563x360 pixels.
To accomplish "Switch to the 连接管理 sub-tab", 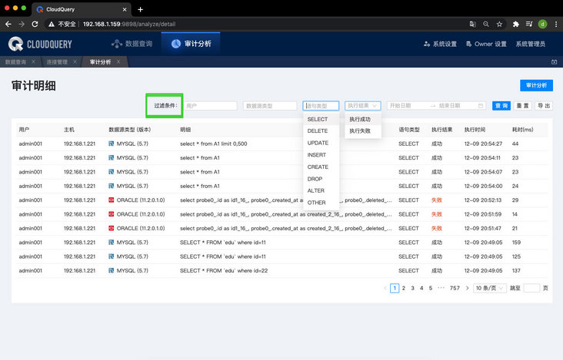I will click(57, 62).
